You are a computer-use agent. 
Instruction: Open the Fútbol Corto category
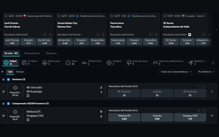[92, 62]
